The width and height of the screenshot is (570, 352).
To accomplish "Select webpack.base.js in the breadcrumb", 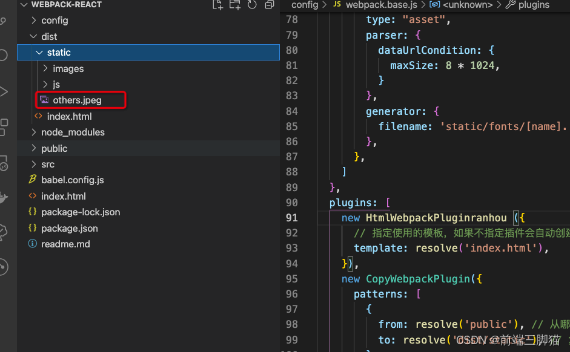I will tap(382, 5).
